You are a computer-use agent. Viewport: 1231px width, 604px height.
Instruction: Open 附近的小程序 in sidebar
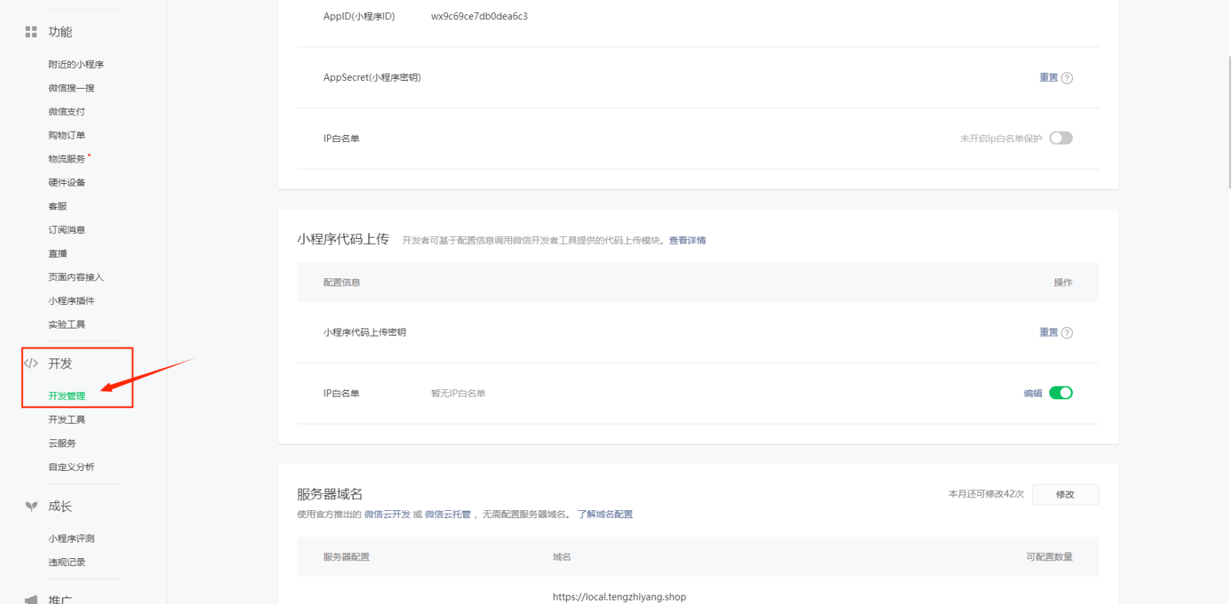[x=76, y=64]
